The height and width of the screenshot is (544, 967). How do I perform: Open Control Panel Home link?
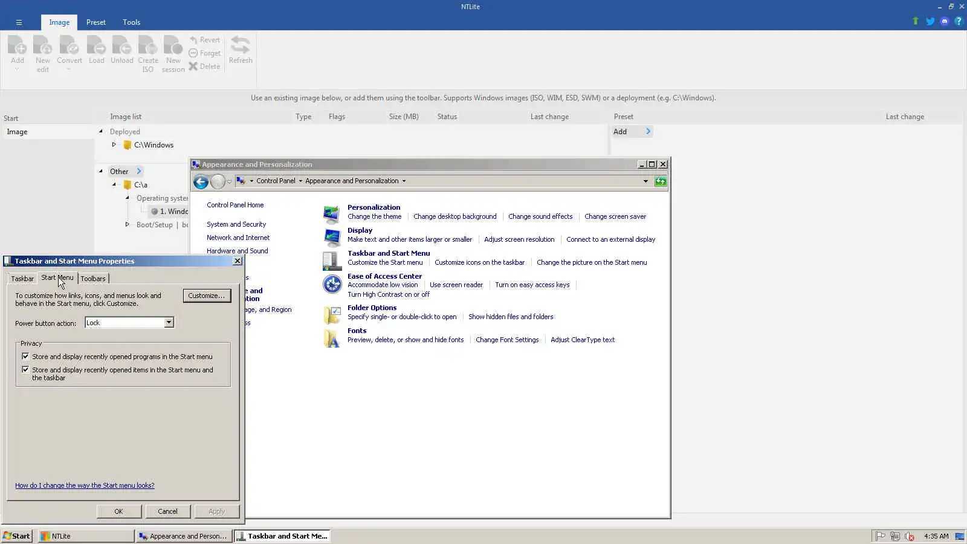pos(235,205)
